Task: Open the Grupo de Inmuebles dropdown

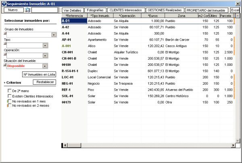Action: 54,35
